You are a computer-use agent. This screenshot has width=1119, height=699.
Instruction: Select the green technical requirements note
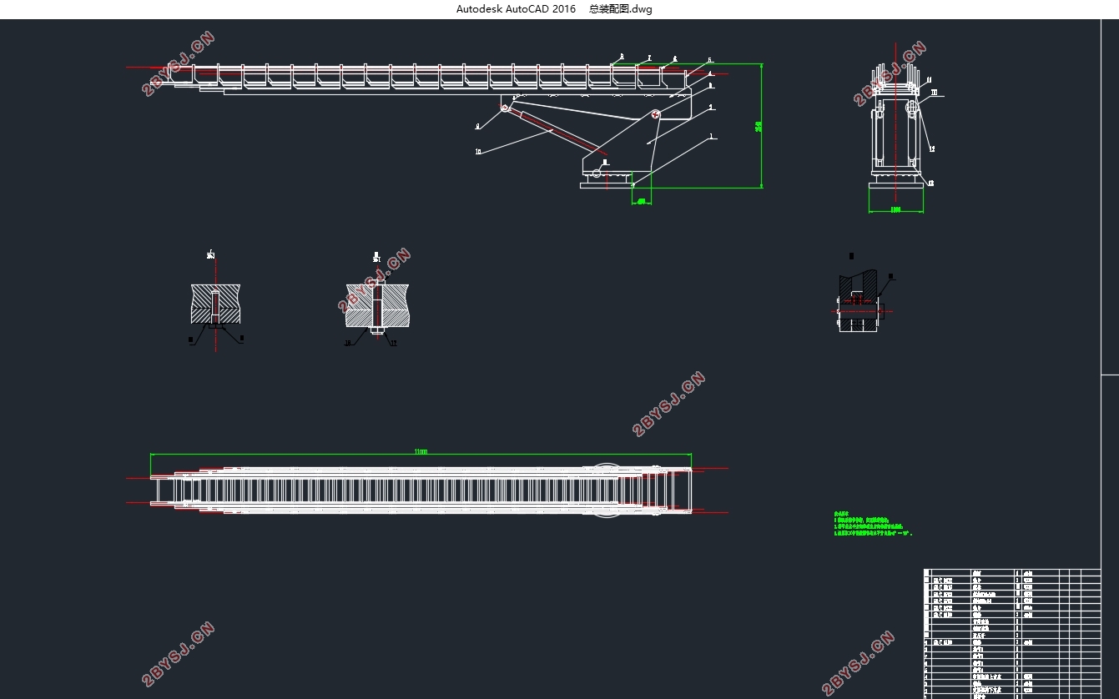click(x=873, y=524)
